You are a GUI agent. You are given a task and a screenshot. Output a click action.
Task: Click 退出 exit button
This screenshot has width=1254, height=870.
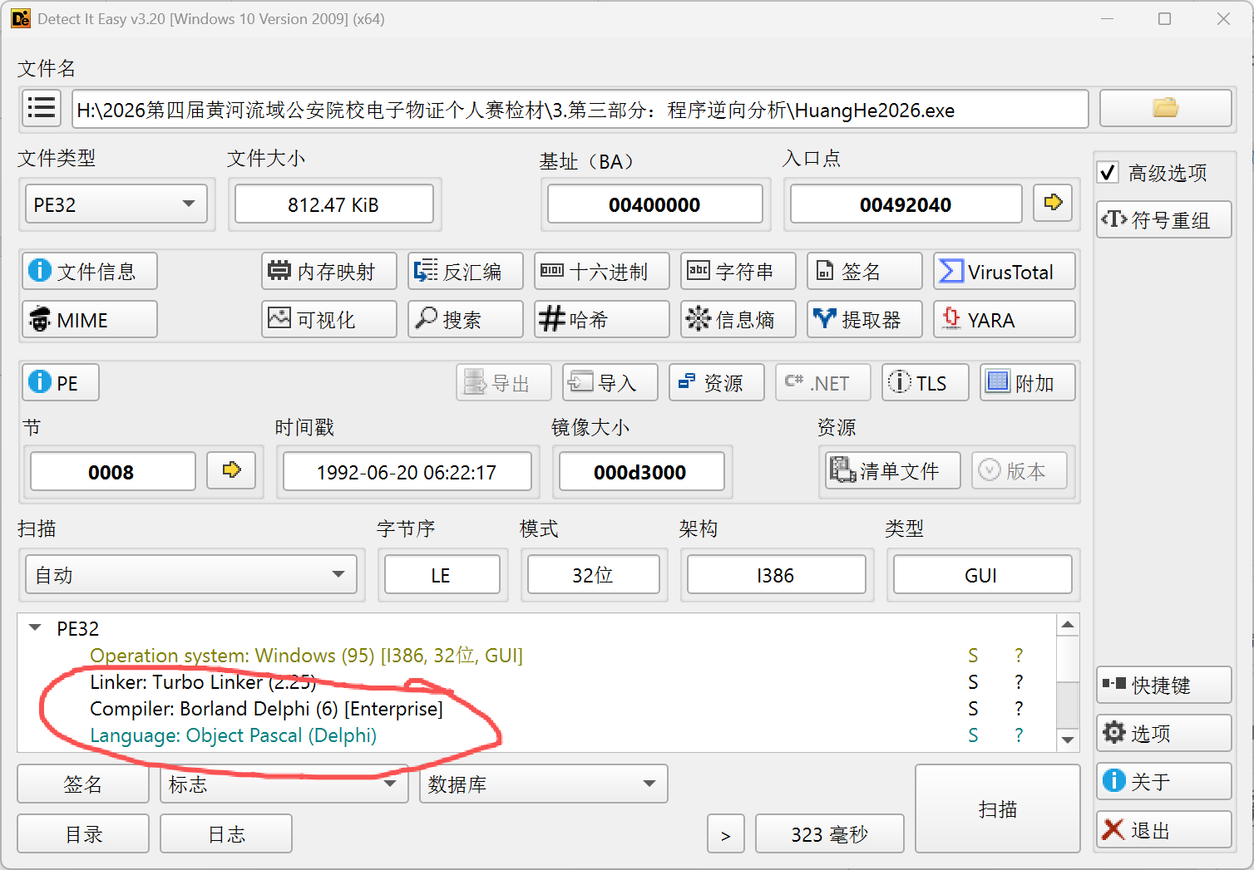point(1164,829)
